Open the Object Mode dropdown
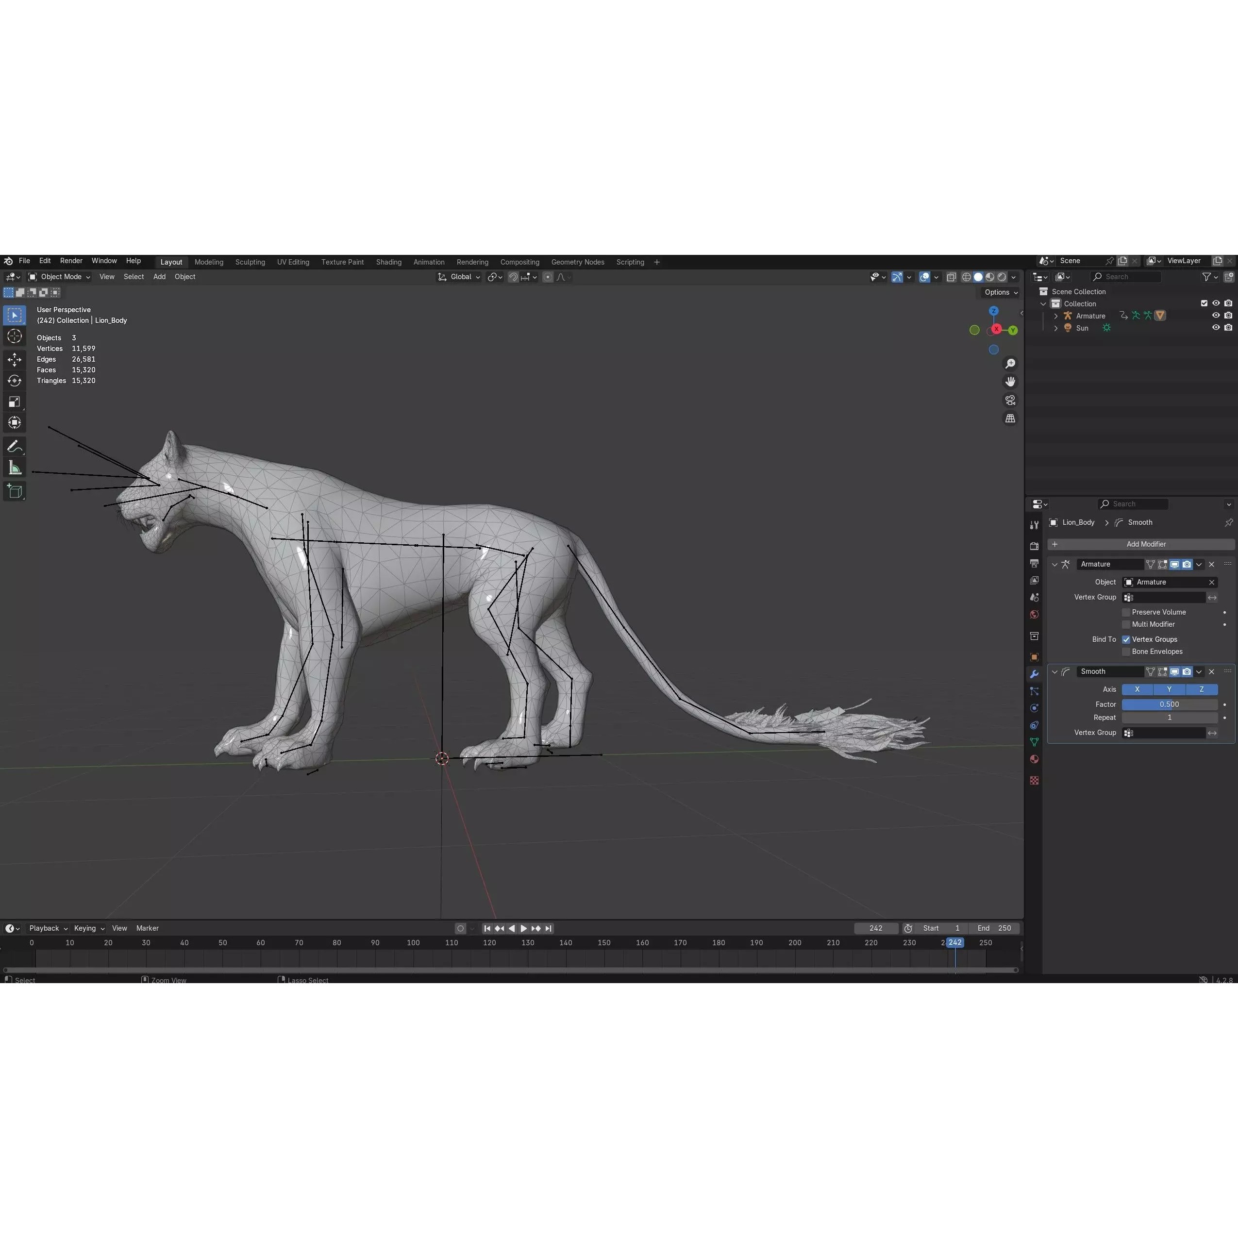Viewport: 1238px width, 1238px height. coord(60,276)
